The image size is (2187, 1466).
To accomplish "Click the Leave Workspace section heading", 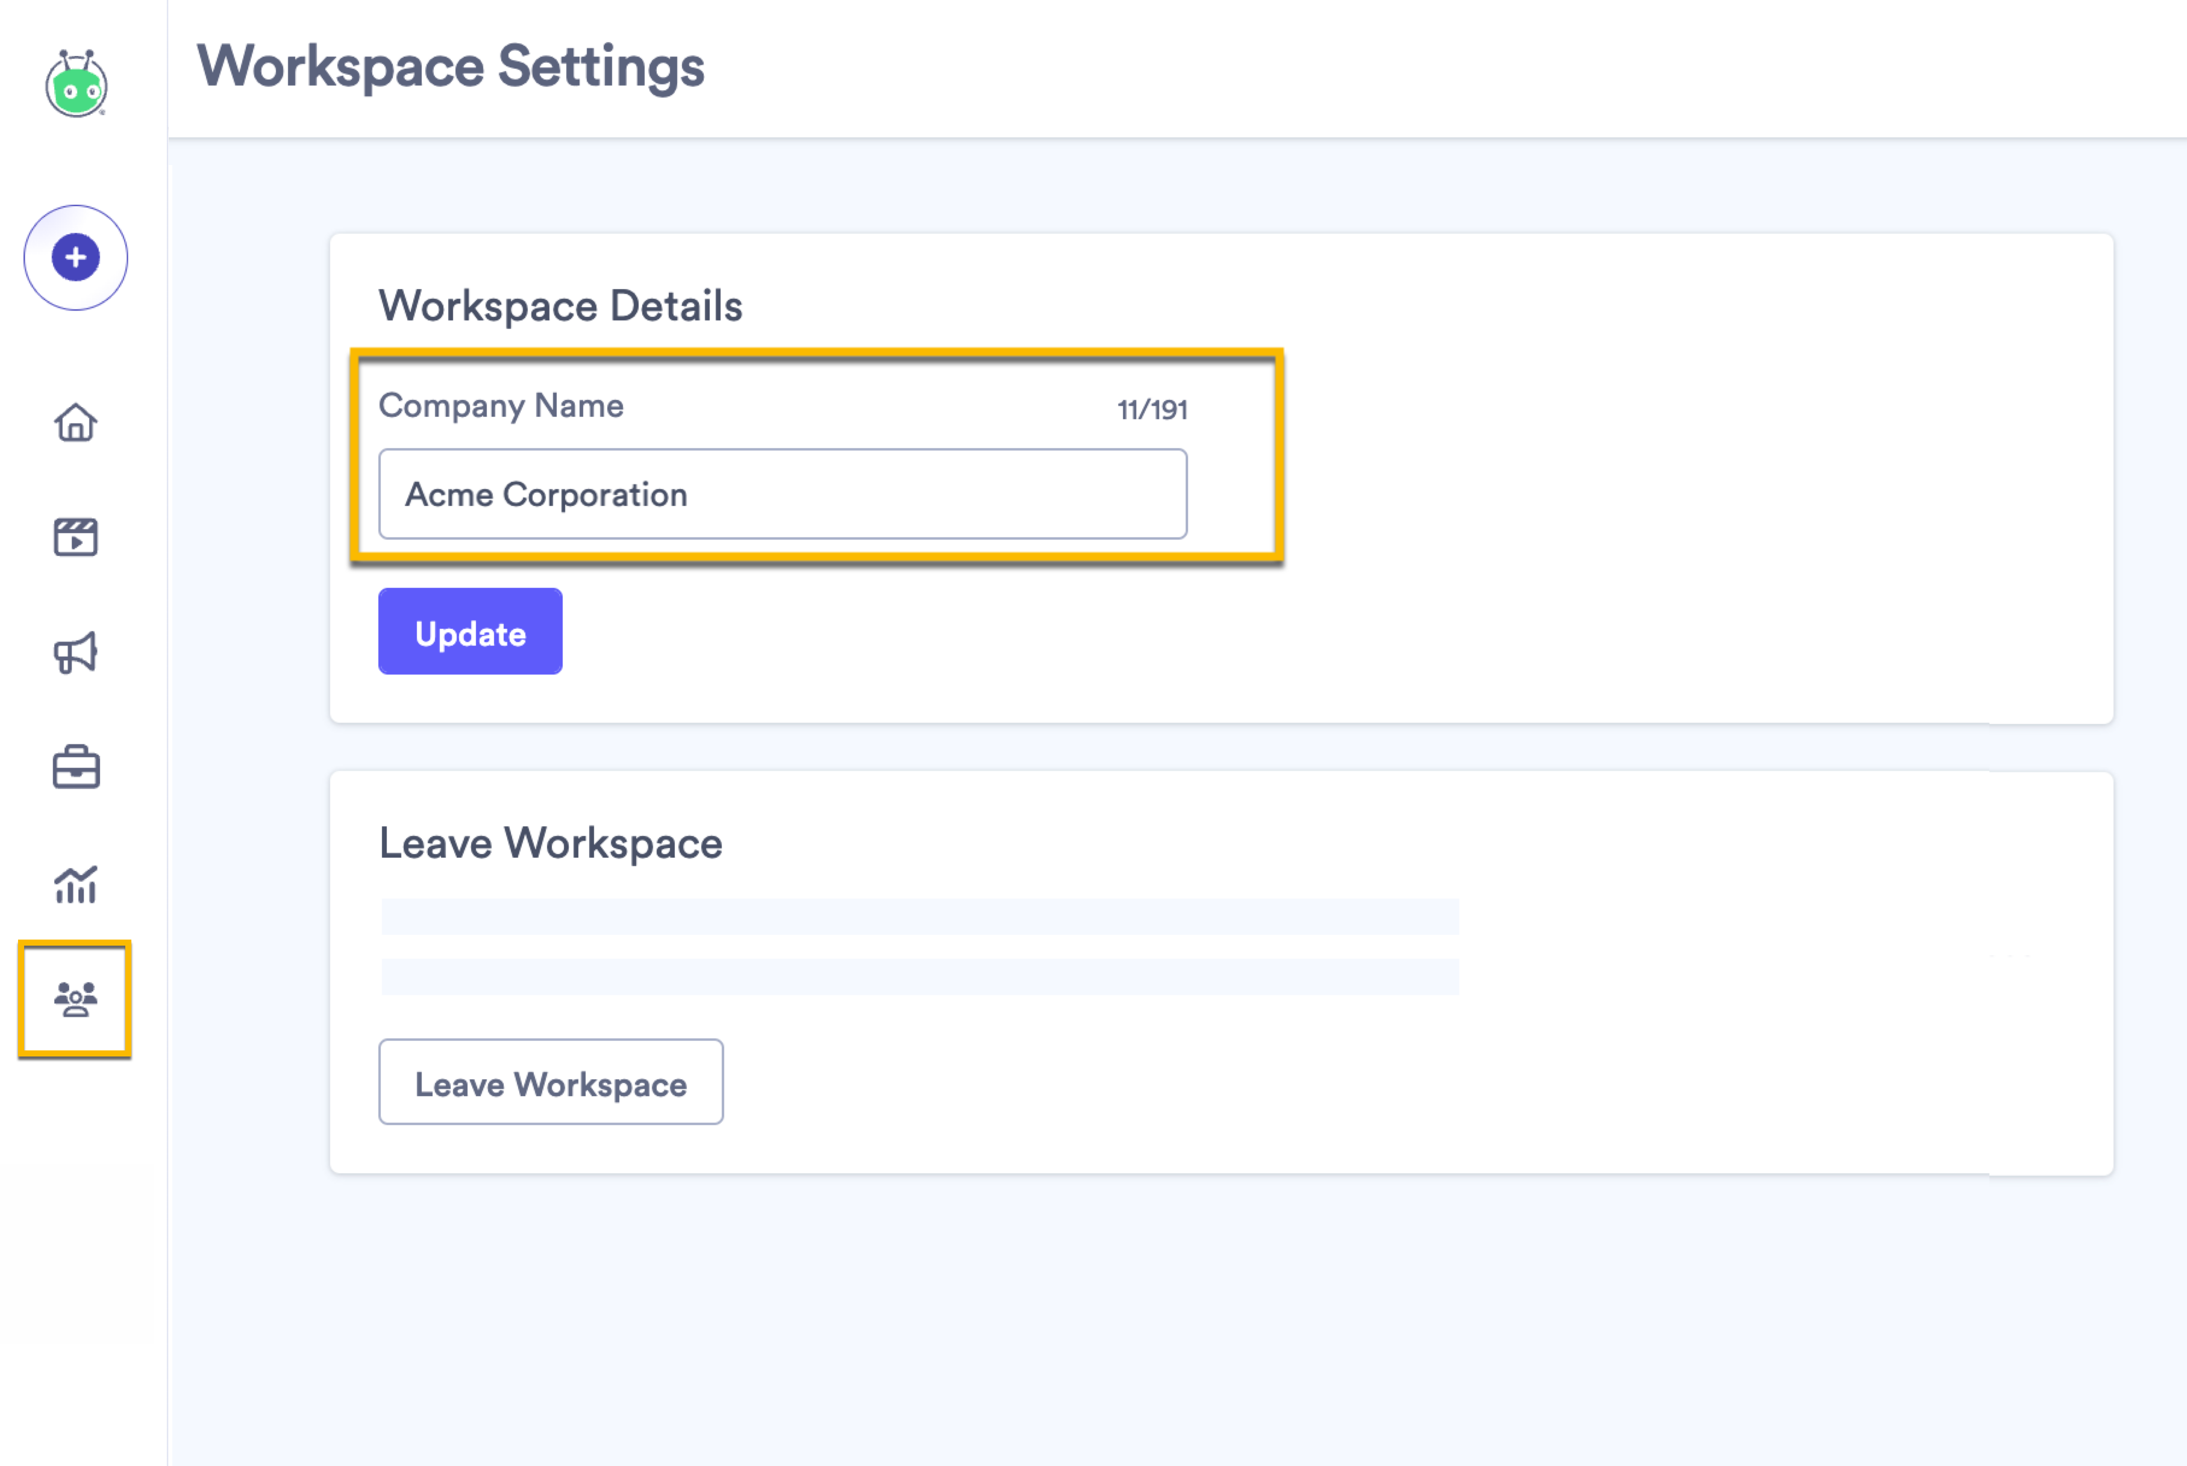I will pyautogui.click(x=550, y=843).
